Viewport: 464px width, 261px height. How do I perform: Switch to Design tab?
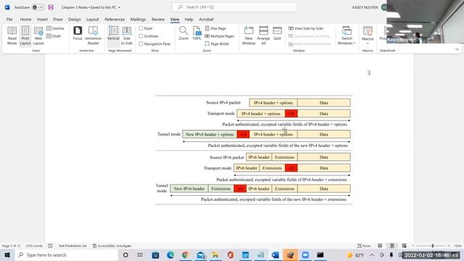[75, 20]
